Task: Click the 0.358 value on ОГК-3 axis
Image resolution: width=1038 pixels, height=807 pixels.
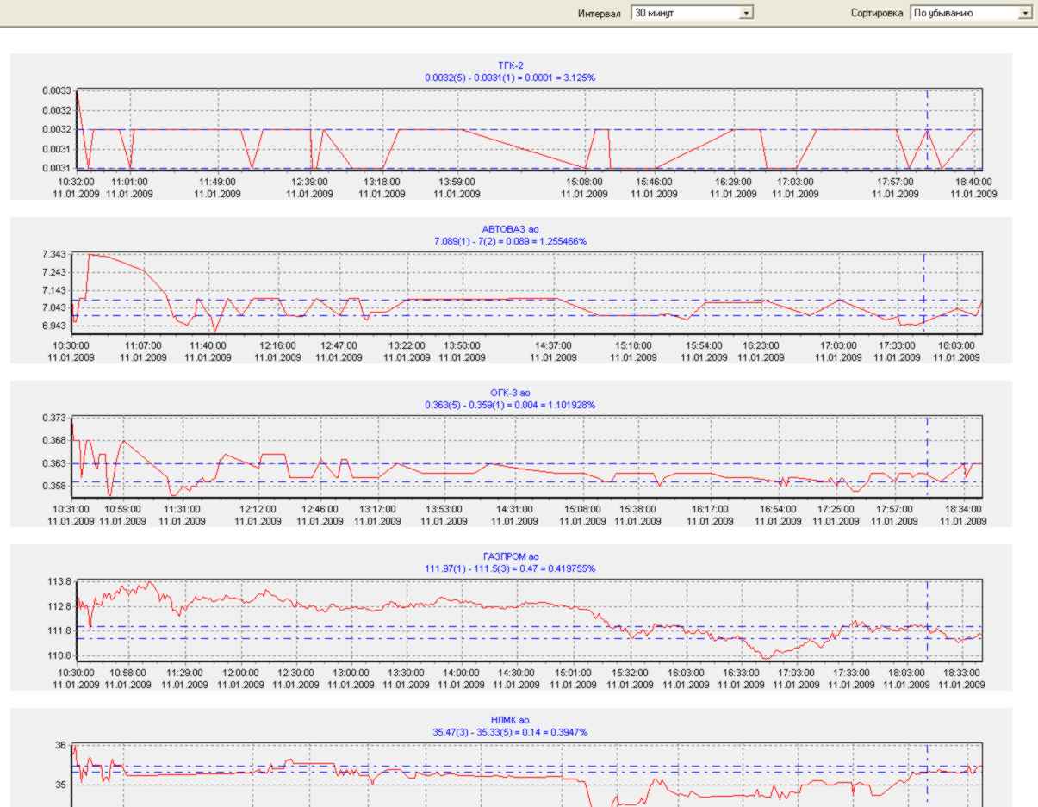Action: tap(54, 487)
